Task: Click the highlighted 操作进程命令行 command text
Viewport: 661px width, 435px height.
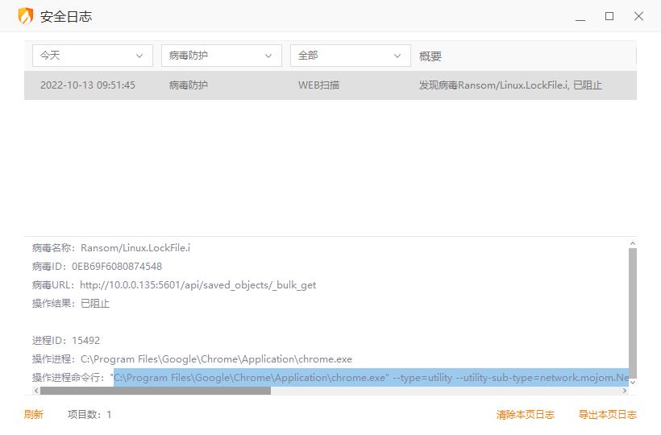Action: [371, 378]
